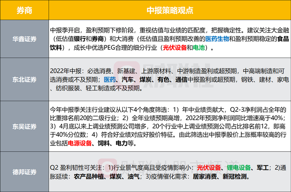Screen dimensions: 291x192
Task: Click bold 通信 in 东北证券 row
Action: pyautogui.click(x=182, y=79)
